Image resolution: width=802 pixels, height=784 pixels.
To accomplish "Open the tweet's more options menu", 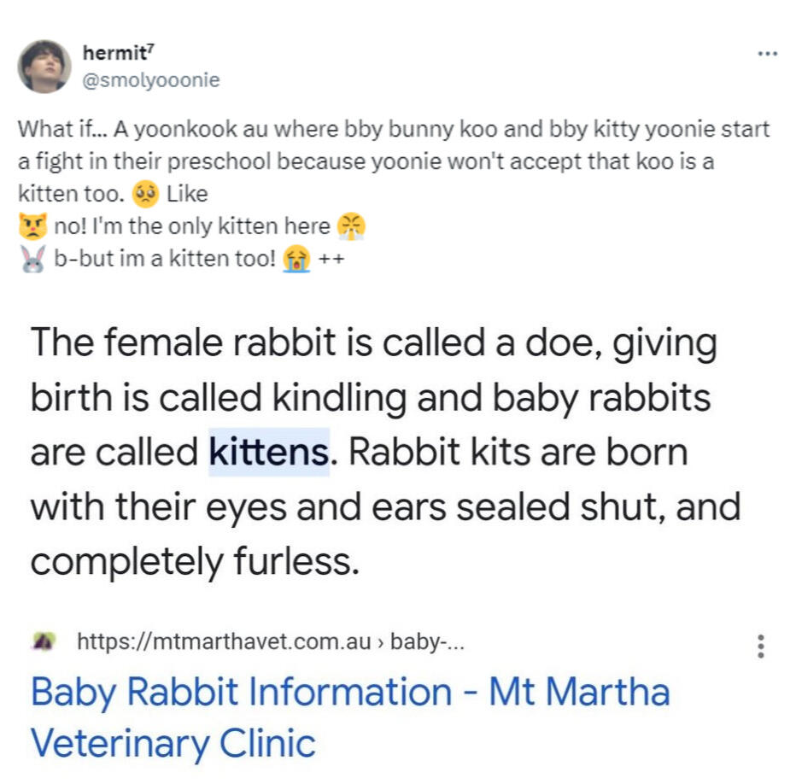I will 767,54.
